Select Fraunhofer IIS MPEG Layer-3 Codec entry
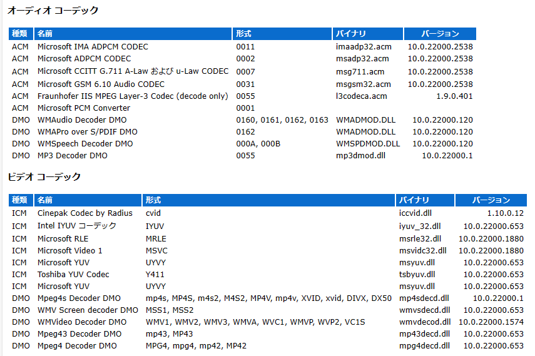 pyautogui.click(x=132, y=96)
